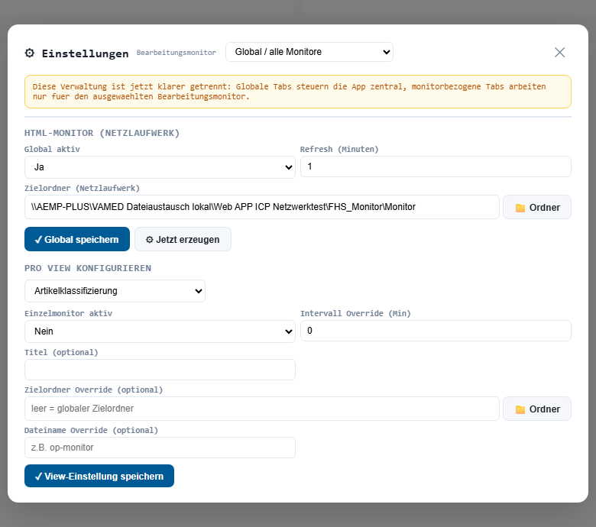
Task: Click the Dateiname Override input field
Action: (160, 448)
